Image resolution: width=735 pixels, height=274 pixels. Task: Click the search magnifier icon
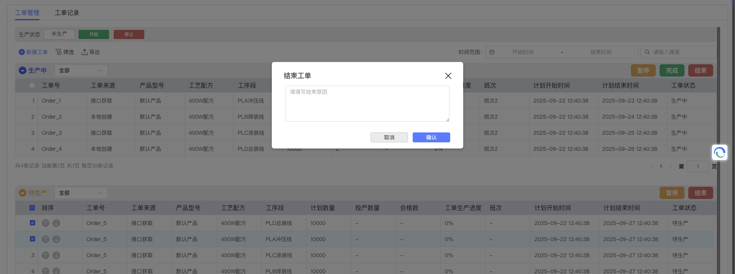[x=647, y=52]
